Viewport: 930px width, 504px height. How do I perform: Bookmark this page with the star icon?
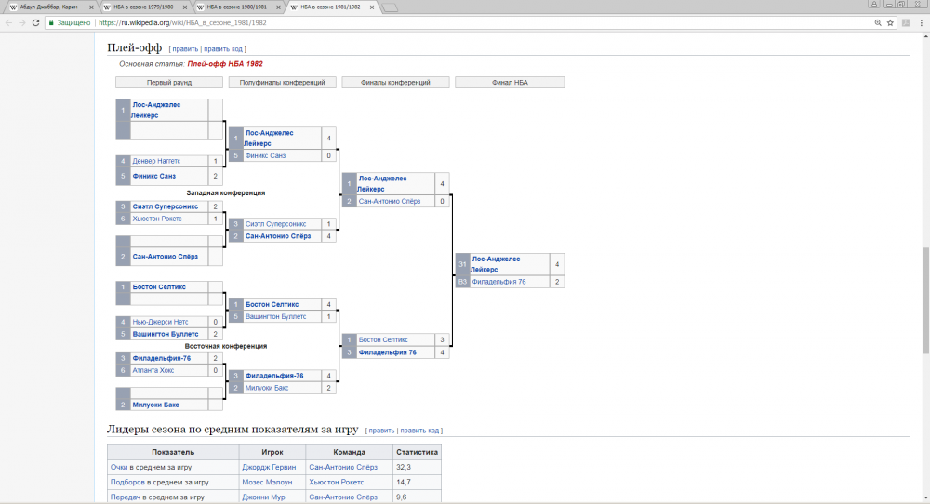(890, 22)
